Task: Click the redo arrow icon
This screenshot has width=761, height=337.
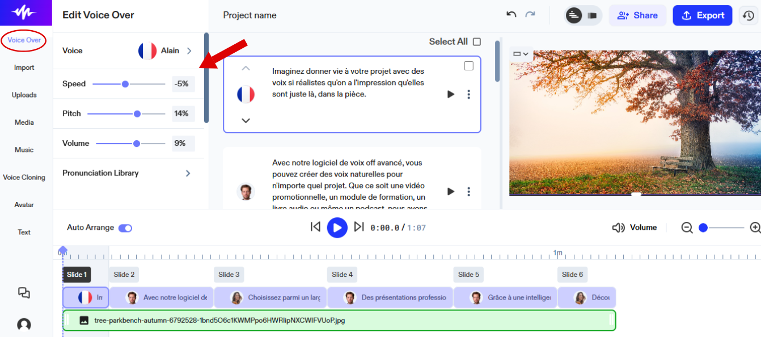Action: [x=531, y=15]
